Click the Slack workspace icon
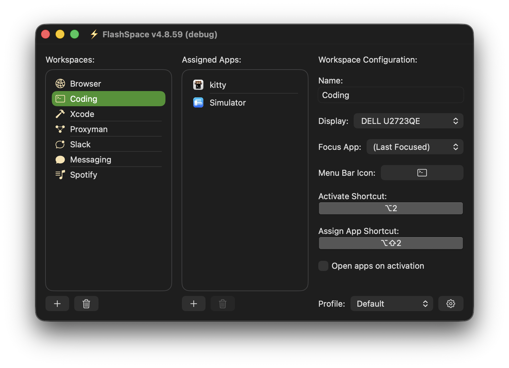 pyautogui.click(x=60, y=144)
